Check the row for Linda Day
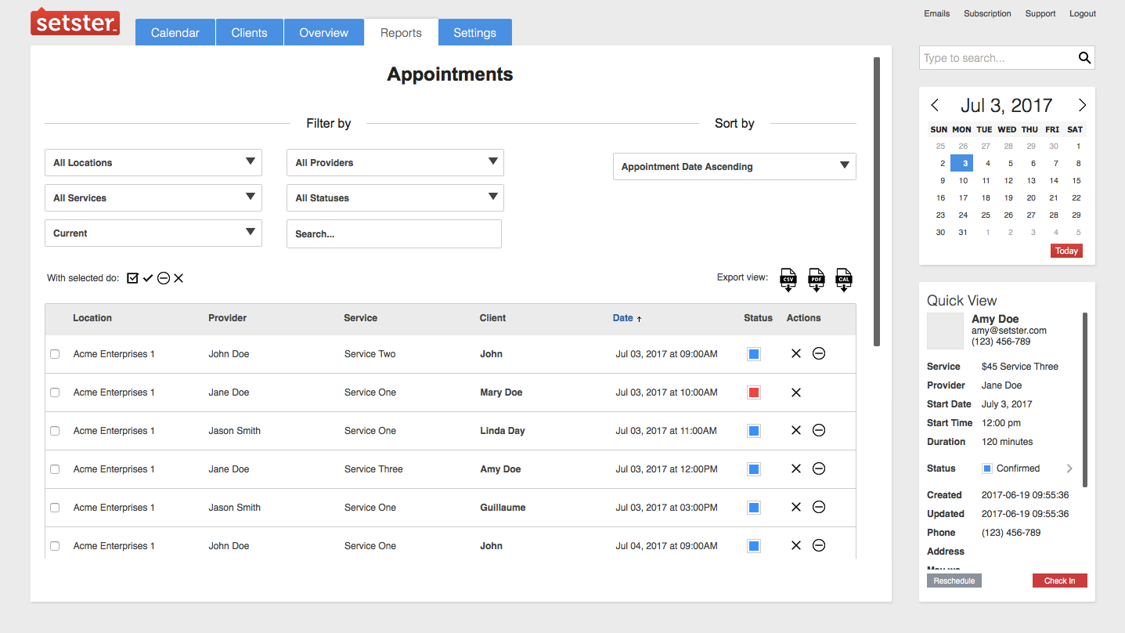Image resolution: width=1125 pixels, height=633 pixels. tap(55, 431)
